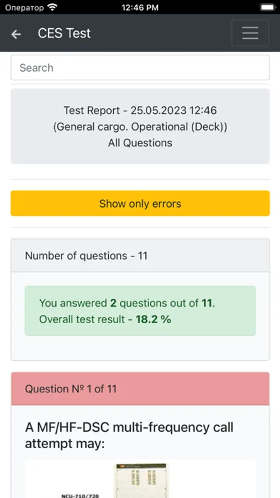
Task: Tap the answered 2 questions line
Action: click(127, 303)
